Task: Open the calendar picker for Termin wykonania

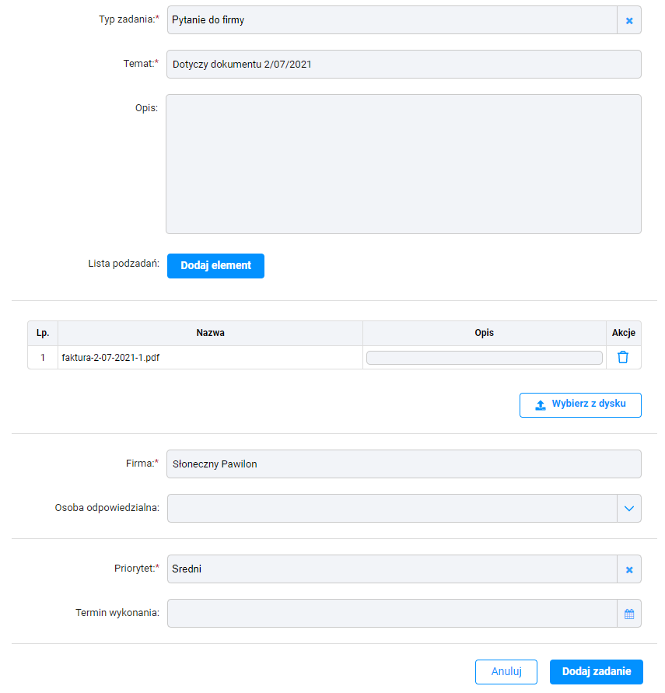Action: click(629, 614)
